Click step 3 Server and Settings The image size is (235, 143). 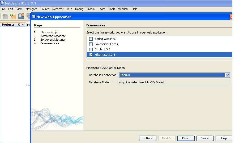coord(53,40)
